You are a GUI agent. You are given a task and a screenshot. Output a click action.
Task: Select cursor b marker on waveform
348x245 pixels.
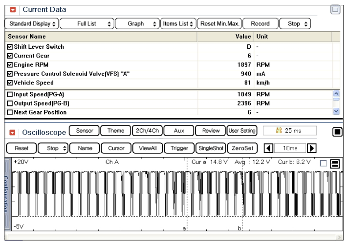coord(239,228)
